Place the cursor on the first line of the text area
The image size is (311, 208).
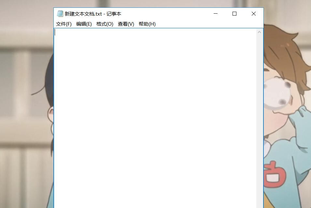[x=130, y=32]
